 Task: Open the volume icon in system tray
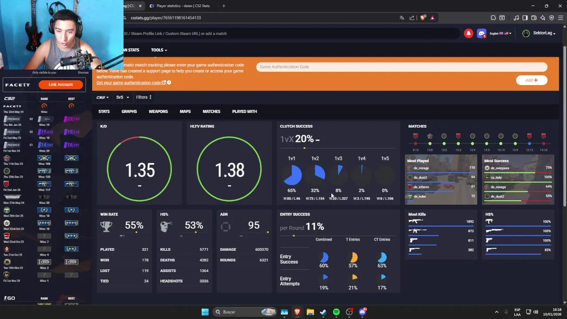coord(536,312)
